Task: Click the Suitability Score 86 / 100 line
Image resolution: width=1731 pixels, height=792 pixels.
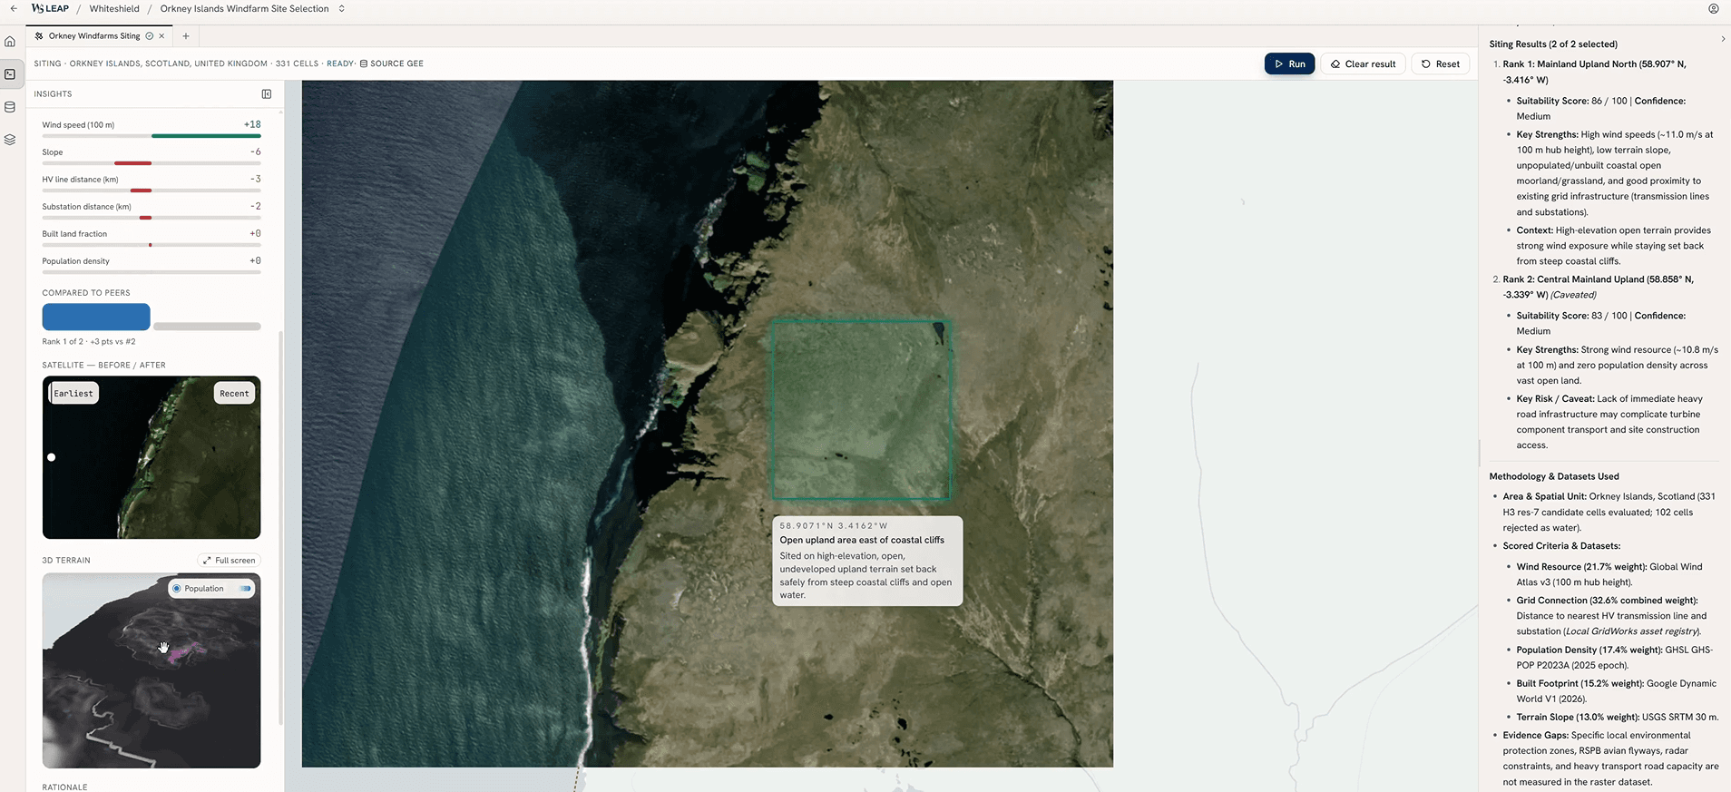Action: pos(1601,109)
